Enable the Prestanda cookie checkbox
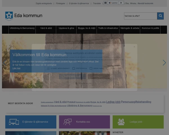Screen dimensions: 169x135 [74, 68]
